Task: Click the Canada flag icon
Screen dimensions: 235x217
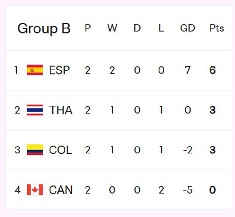Action: 35,190
